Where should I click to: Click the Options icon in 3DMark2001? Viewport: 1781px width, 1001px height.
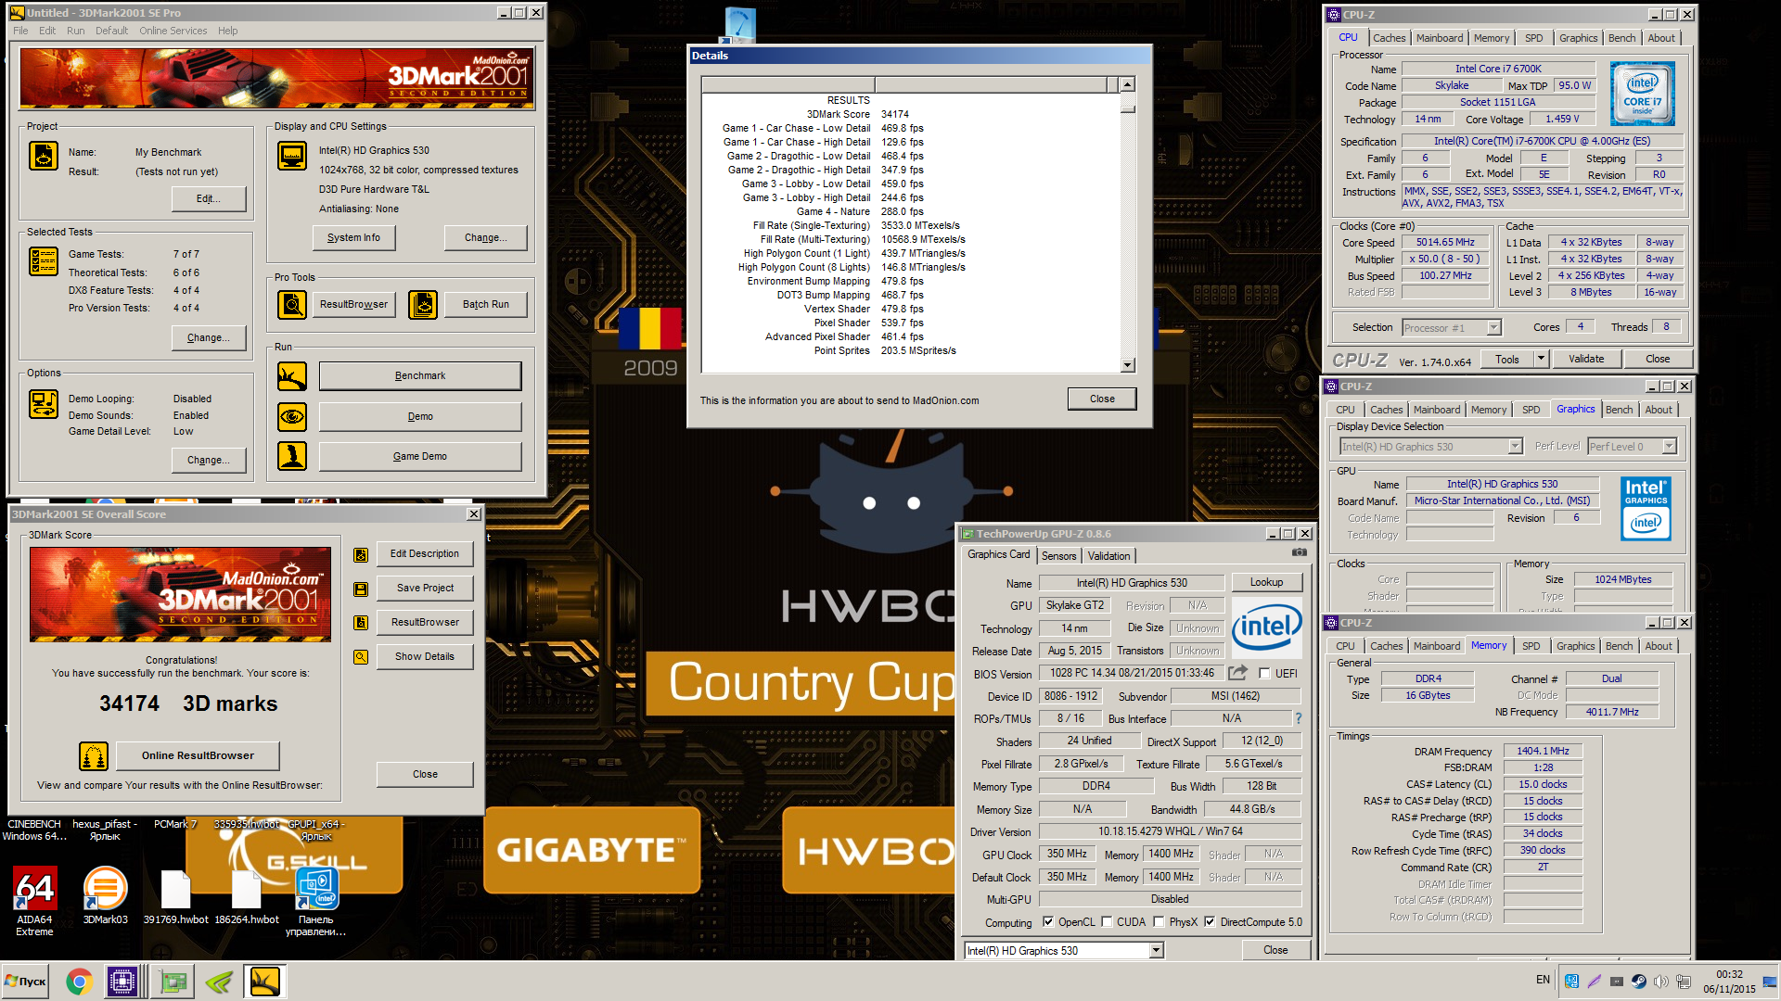[44, 404]
